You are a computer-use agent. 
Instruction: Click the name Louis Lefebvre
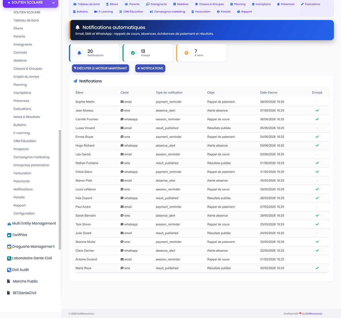point(86,189)
